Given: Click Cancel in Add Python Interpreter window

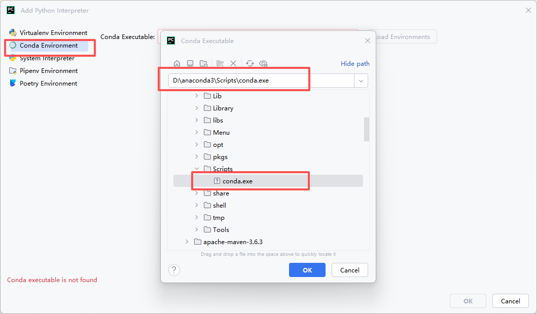Looking at the screenshot, I should tap(510, 301).
